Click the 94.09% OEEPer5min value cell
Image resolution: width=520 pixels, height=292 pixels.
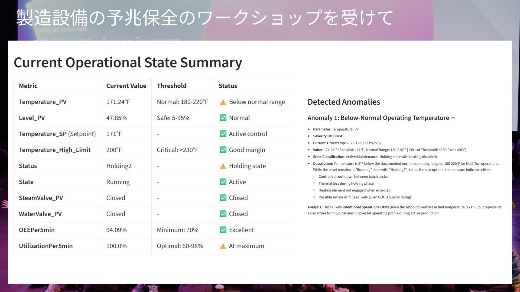116,230
